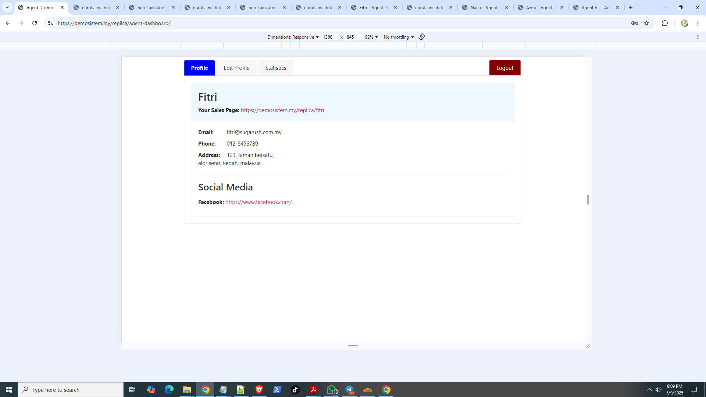Open the No throttling dropdown

399,37
